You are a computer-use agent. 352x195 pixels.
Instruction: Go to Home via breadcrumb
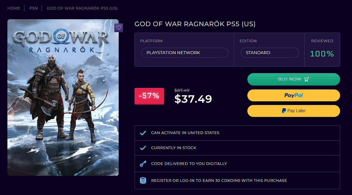pyautogui.click(x=14, y=8)
